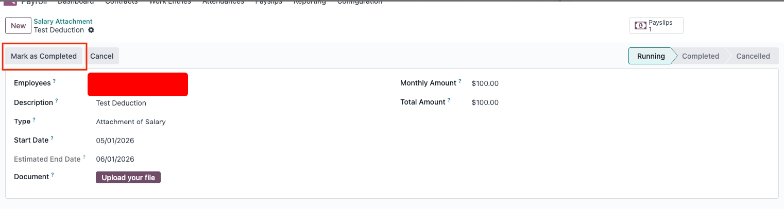The image size is (784, 209).
Task: Select the Running stage in status bar
Action: click(x=651, y=56)
